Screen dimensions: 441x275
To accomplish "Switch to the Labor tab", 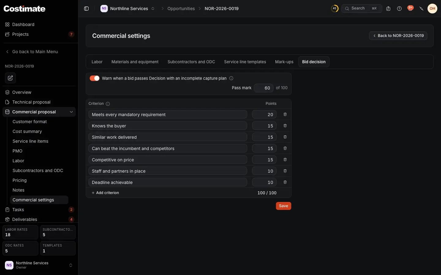I will pos(97,62).
